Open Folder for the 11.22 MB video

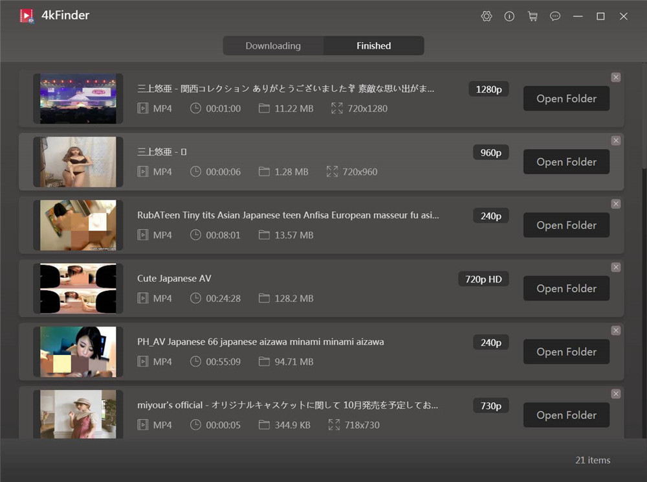[x=566, y=98]
